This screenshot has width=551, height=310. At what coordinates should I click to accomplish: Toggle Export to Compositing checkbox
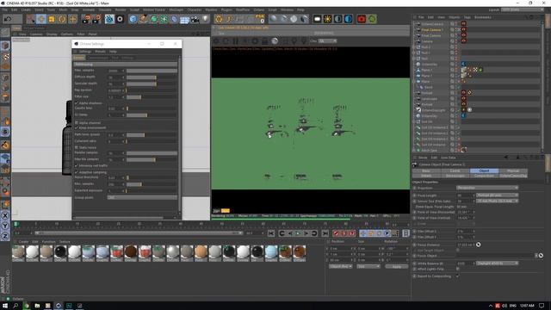(457, 276)
